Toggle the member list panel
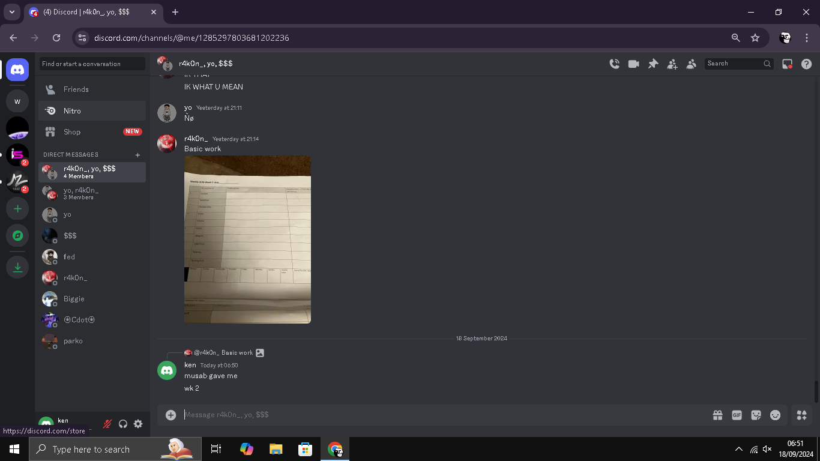 (x=692, y=64)
